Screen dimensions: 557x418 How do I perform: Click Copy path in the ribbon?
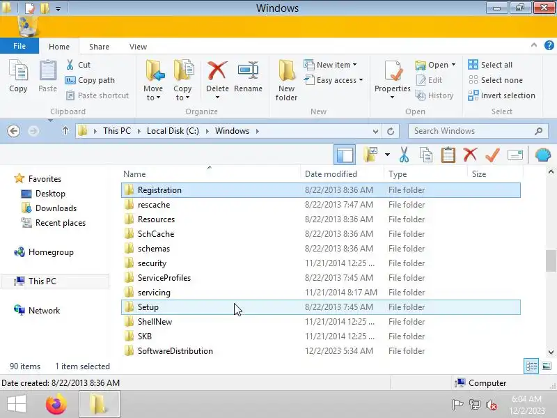coord(90,80)
